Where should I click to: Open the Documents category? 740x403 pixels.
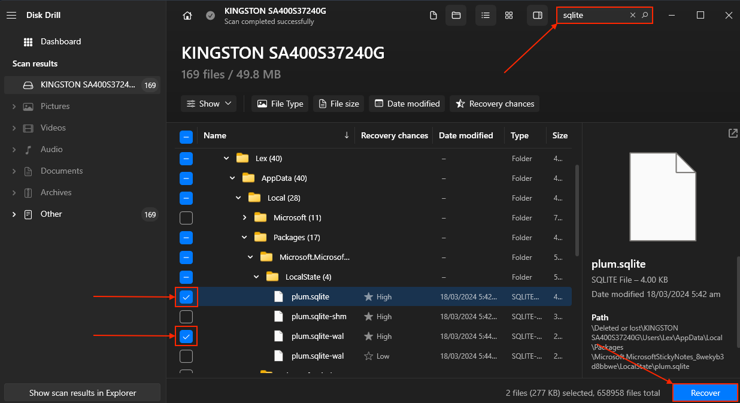(x=62, y=171)
